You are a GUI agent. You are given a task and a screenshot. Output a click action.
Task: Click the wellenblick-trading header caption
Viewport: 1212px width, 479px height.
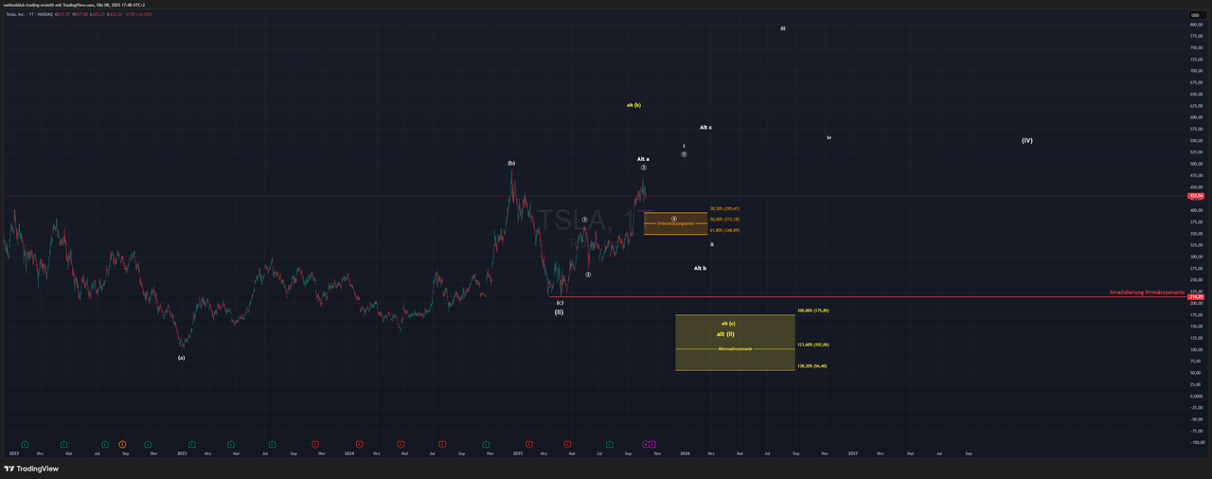pos(73,5)
